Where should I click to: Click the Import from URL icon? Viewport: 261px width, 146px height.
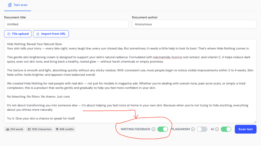coord(38,34)
